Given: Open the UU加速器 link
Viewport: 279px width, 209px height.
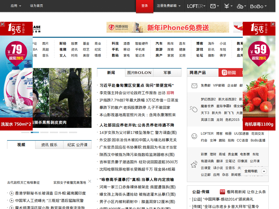Looking at the screenshot, I should [241, 134].
